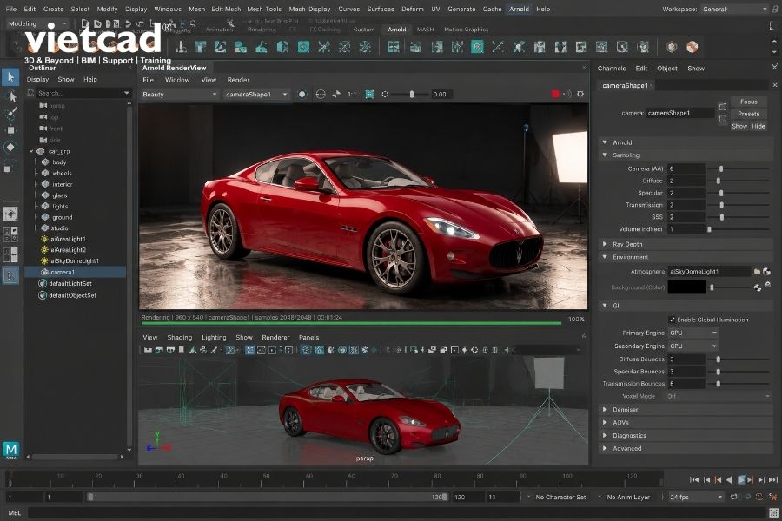Click the red stop render button
The image size is (782, 521).
pos(555,94)
